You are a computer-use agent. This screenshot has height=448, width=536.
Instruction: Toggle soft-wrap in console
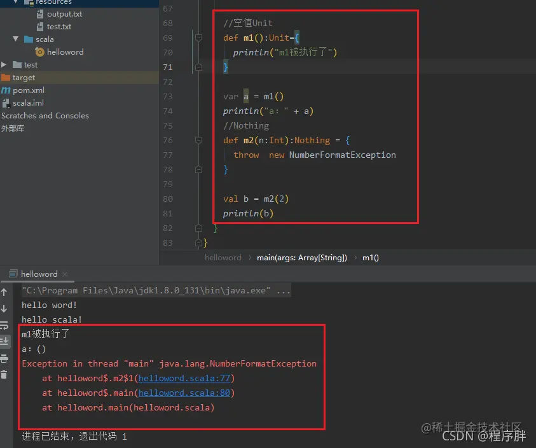4,325
